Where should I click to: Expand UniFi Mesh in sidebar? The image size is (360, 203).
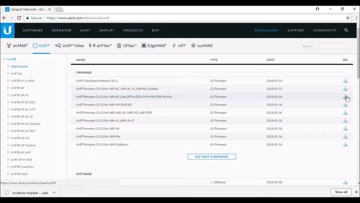click(8, 174)
